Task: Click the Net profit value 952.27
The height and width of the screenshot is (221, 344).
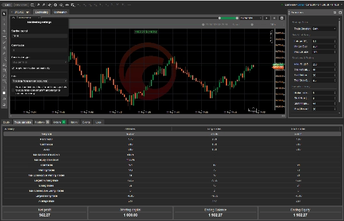Action: 45,215
